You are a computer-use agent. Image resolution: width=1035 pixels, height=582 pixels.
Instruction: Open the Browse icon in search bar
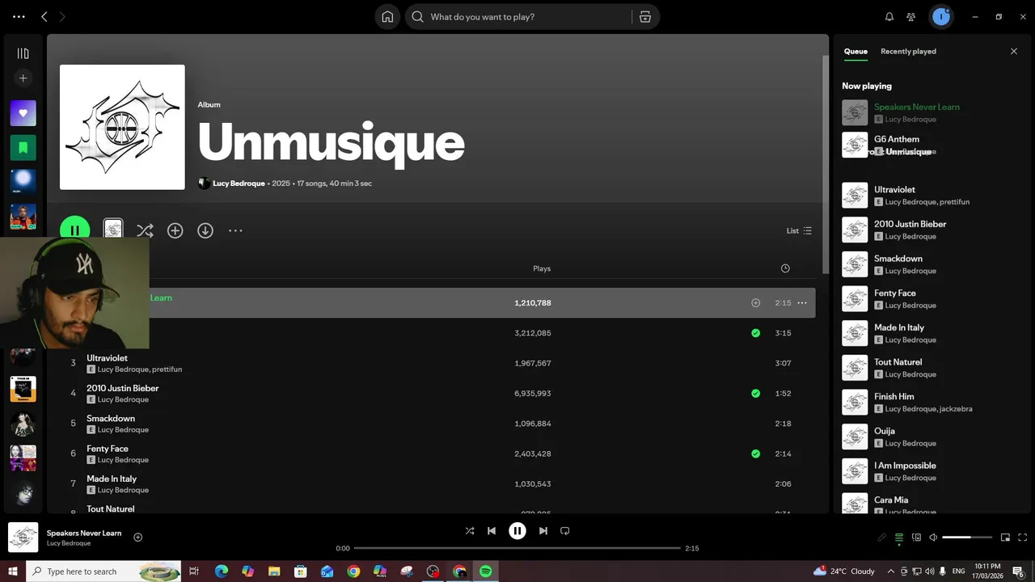tap(645, 17)
